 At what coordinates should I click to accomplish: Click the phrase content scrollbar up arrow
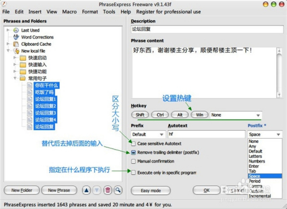(279, 51)
